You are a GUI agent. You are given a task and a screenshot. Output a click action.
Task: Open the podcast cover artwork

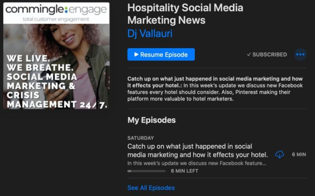click(56, 56)
